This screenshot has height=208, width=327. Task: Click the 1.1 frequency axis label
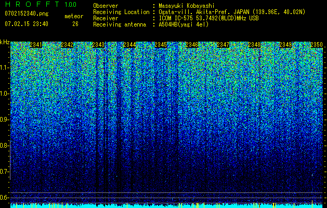point(5,68)
